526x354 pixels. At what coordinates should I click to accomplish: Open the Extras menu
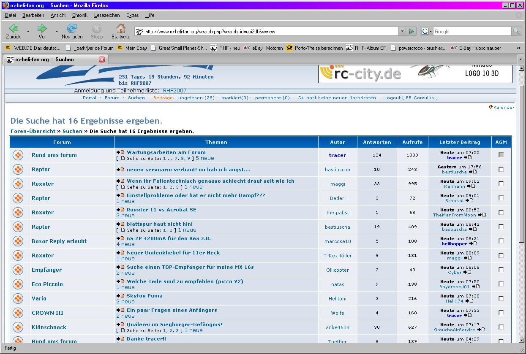[133, 15]
